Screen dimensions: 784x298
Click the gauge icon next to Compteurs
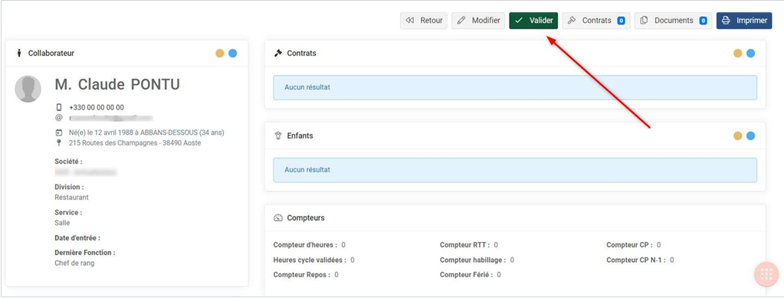click(x=278, y=218)
